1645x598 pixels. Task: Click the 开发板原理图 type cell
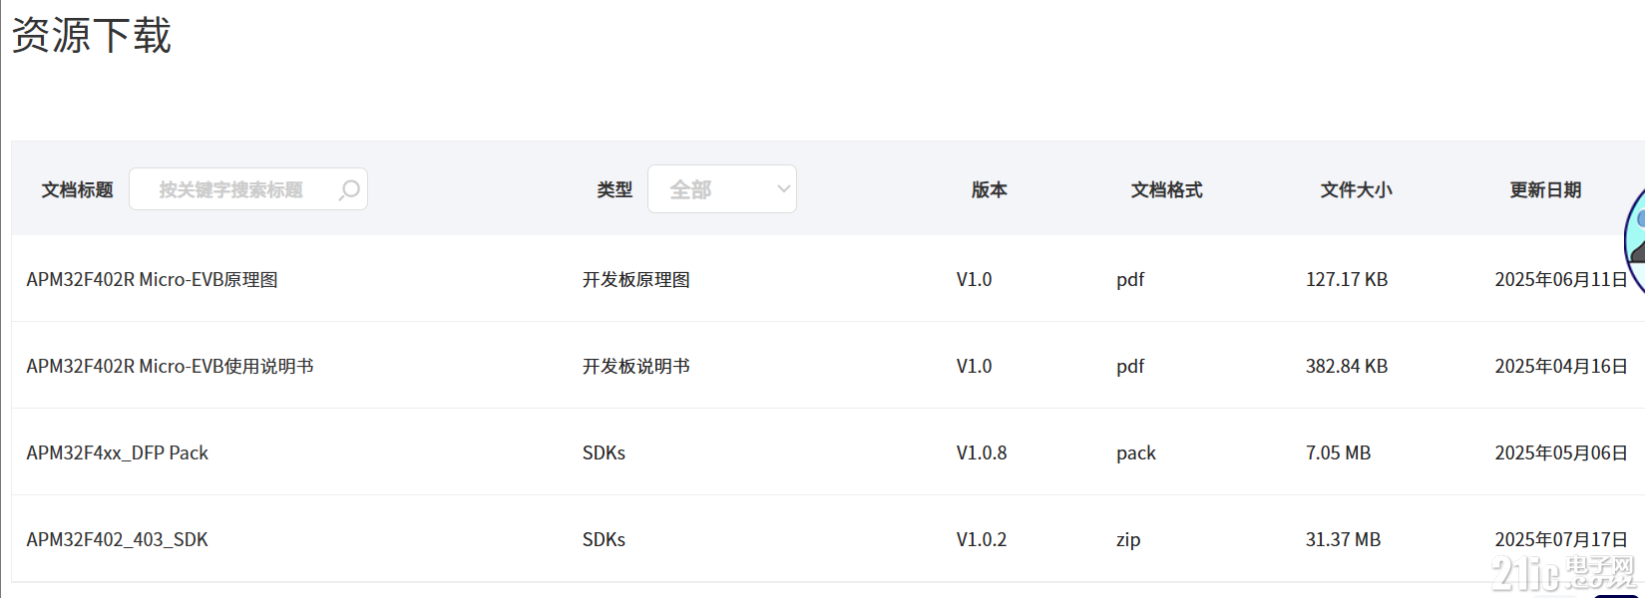point(636,280)
